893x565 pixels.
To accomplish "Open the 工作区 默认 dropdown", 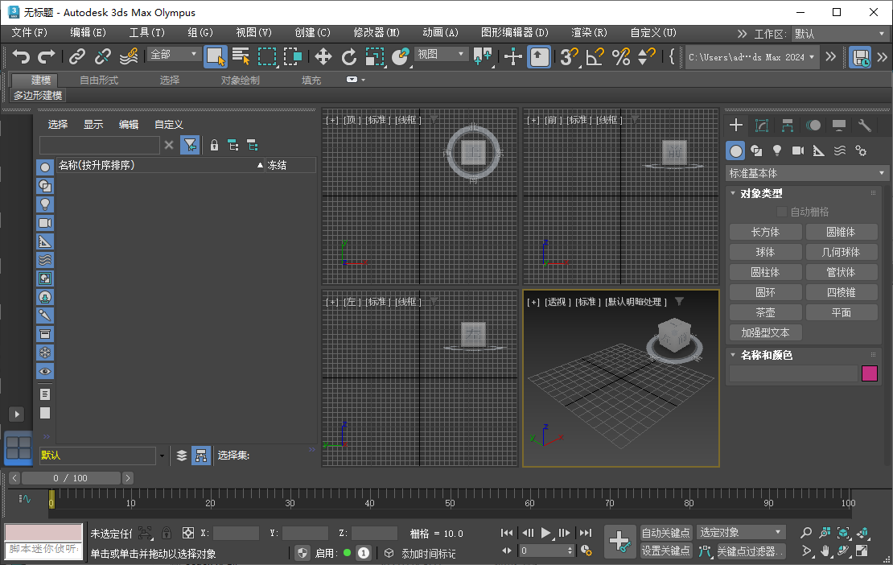I will 839,34.
